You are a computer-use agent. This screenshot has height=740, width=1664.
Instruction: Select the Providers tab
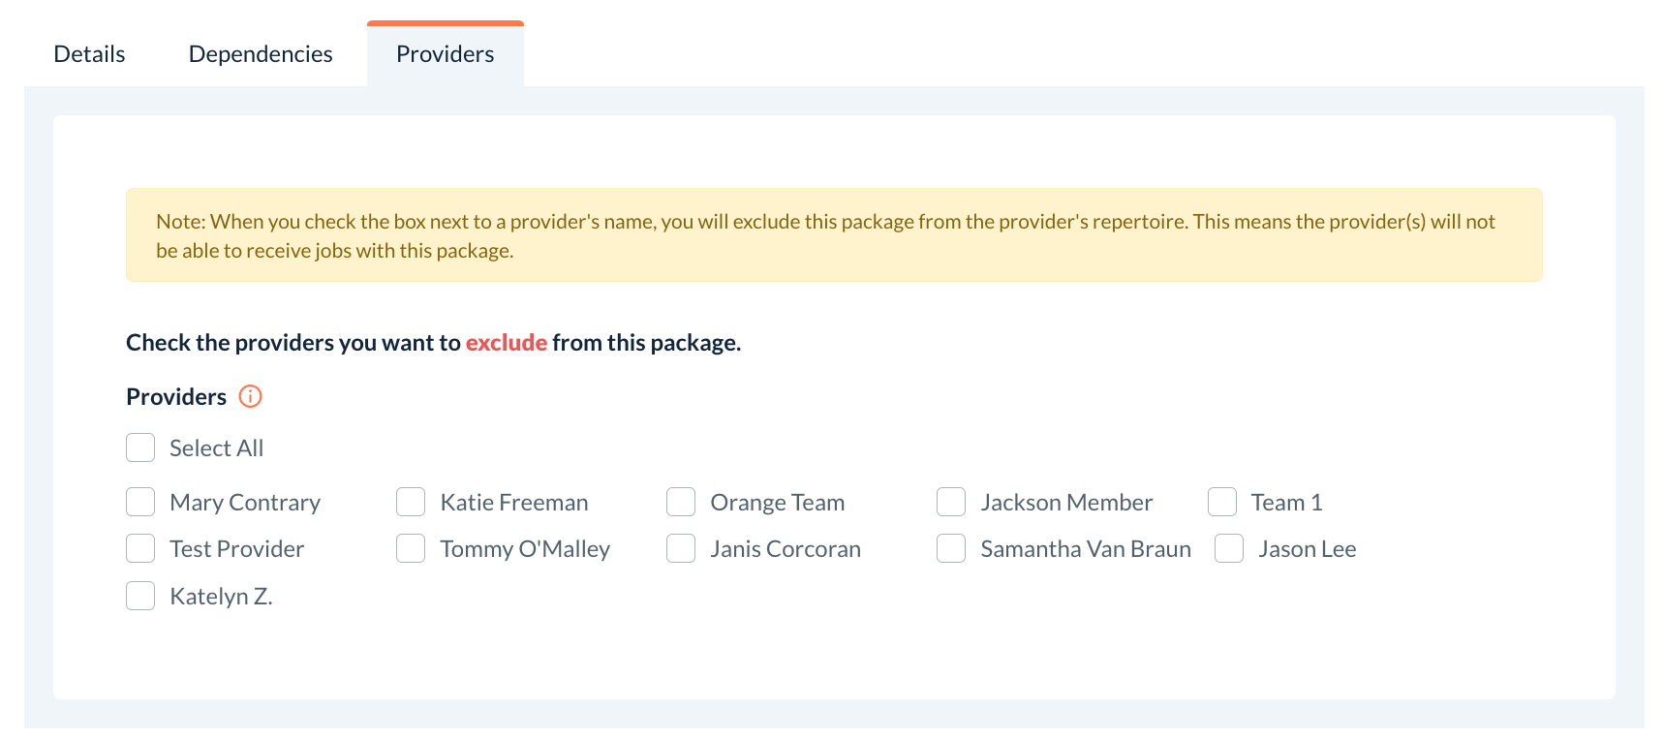point(445,54)
